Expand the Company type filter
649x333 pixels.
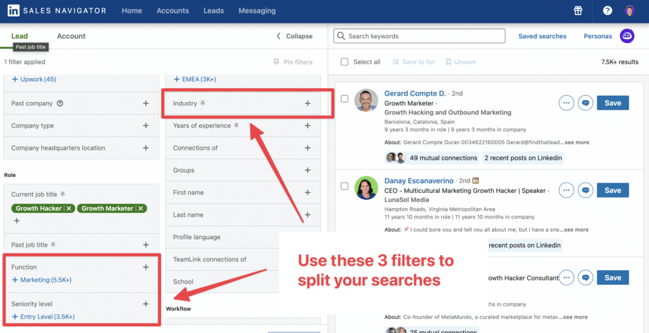pos(146,126)
